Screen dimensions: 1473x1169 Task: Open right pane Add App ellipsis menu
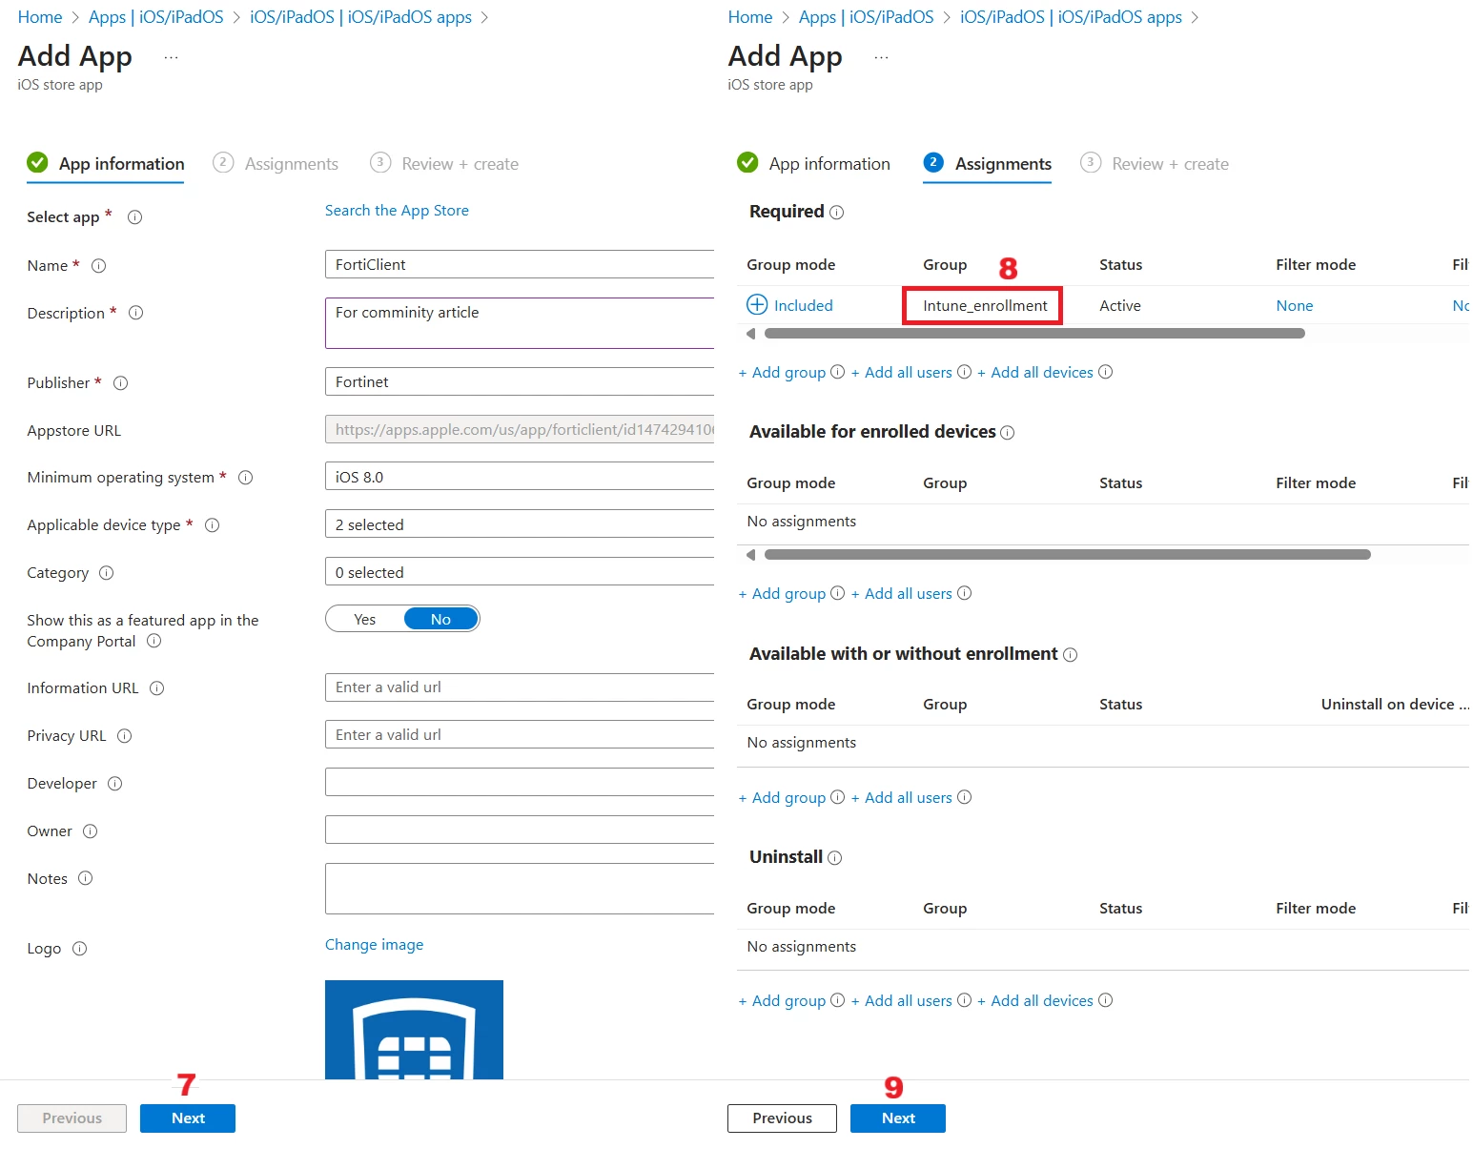[x=881, y=58]
